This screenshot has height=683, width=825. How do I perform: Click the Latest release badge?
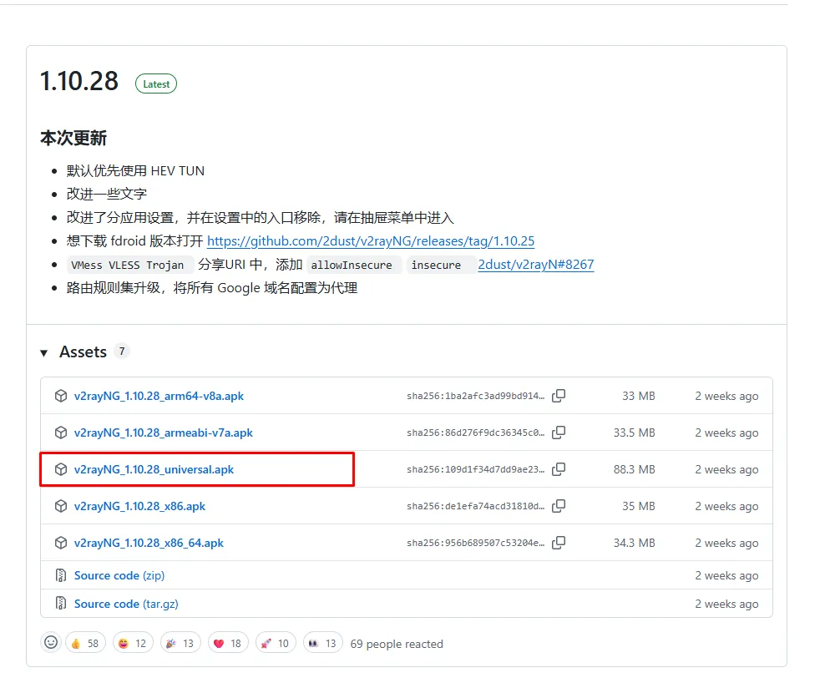(x=156, y=83)
